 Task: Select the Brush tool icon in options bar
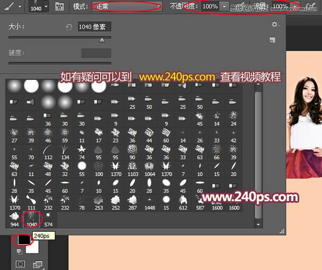pos(9,6)
